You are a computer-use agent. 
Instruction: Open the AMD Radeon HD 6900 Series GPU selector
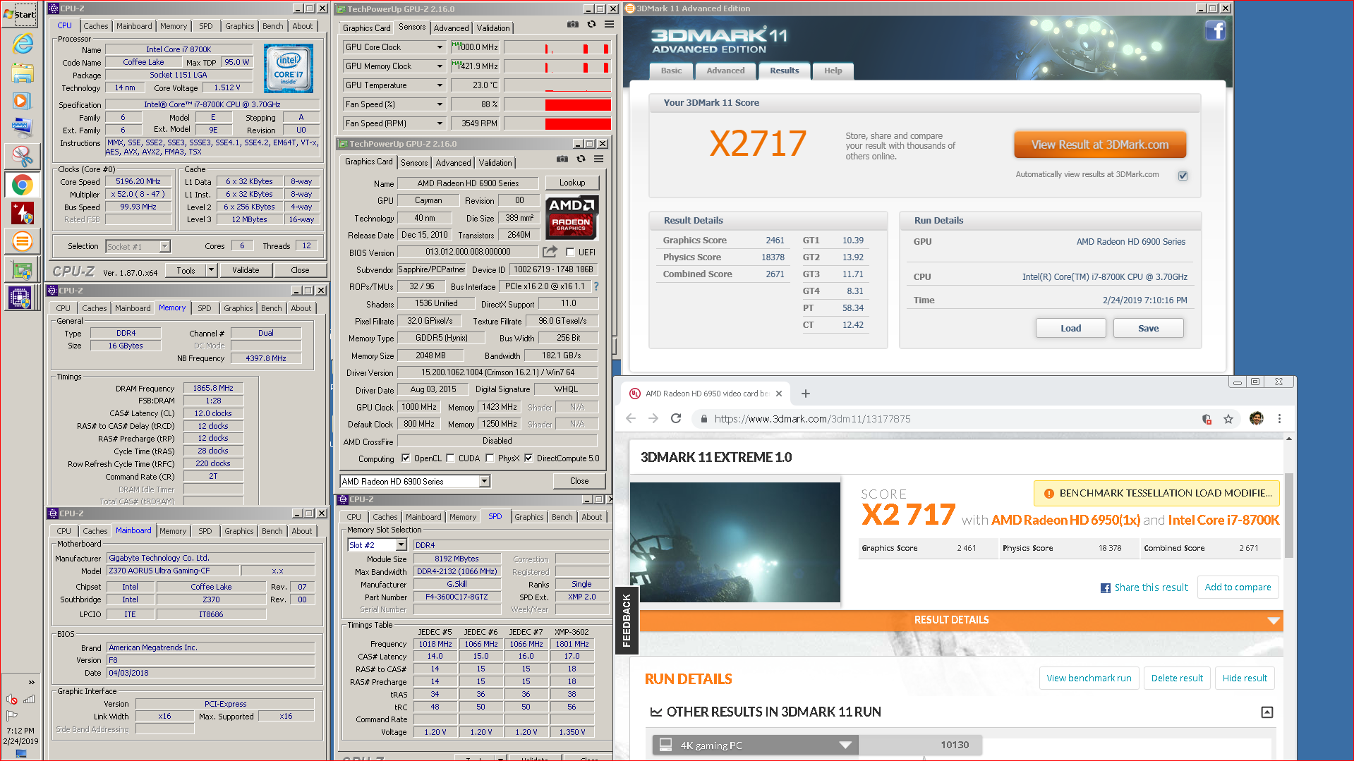tap(416, 481)
